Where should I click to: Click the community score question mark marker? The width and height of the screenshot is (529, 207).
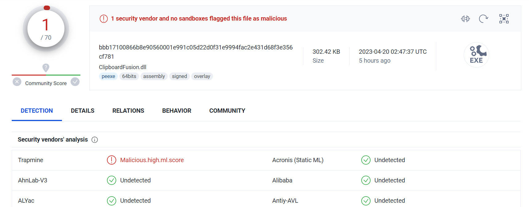(x=46, y=67)
